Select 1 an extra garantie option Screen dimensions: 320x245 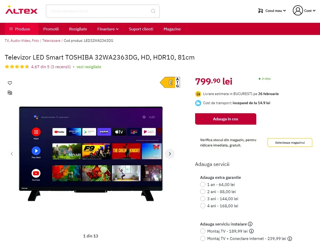(x=203, y=184)
